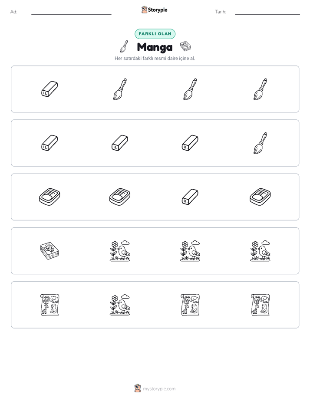This screenshot has height=401, width=310.
Task: Click the bear mascot icon in the footer
Action: click(138, 388)
